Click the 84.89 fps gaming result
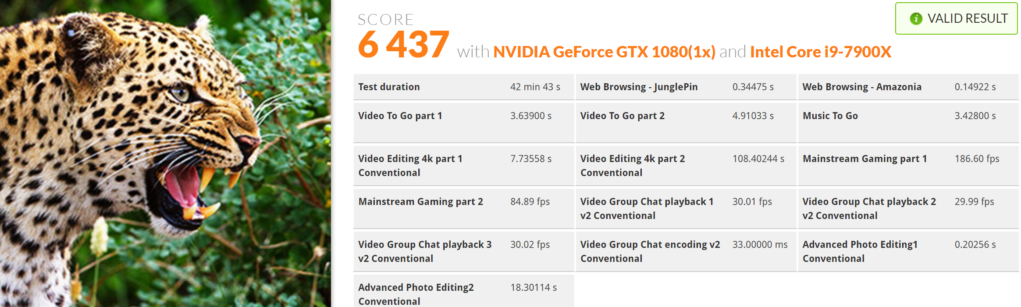 click(530, 201)
